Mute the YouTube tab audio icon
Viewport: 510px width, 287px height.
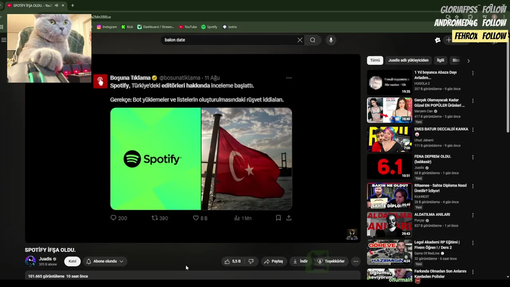point(56,6)
